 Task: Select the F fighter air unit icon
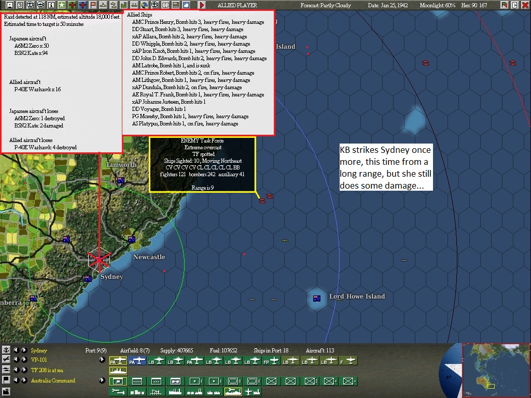pos(348,361)
